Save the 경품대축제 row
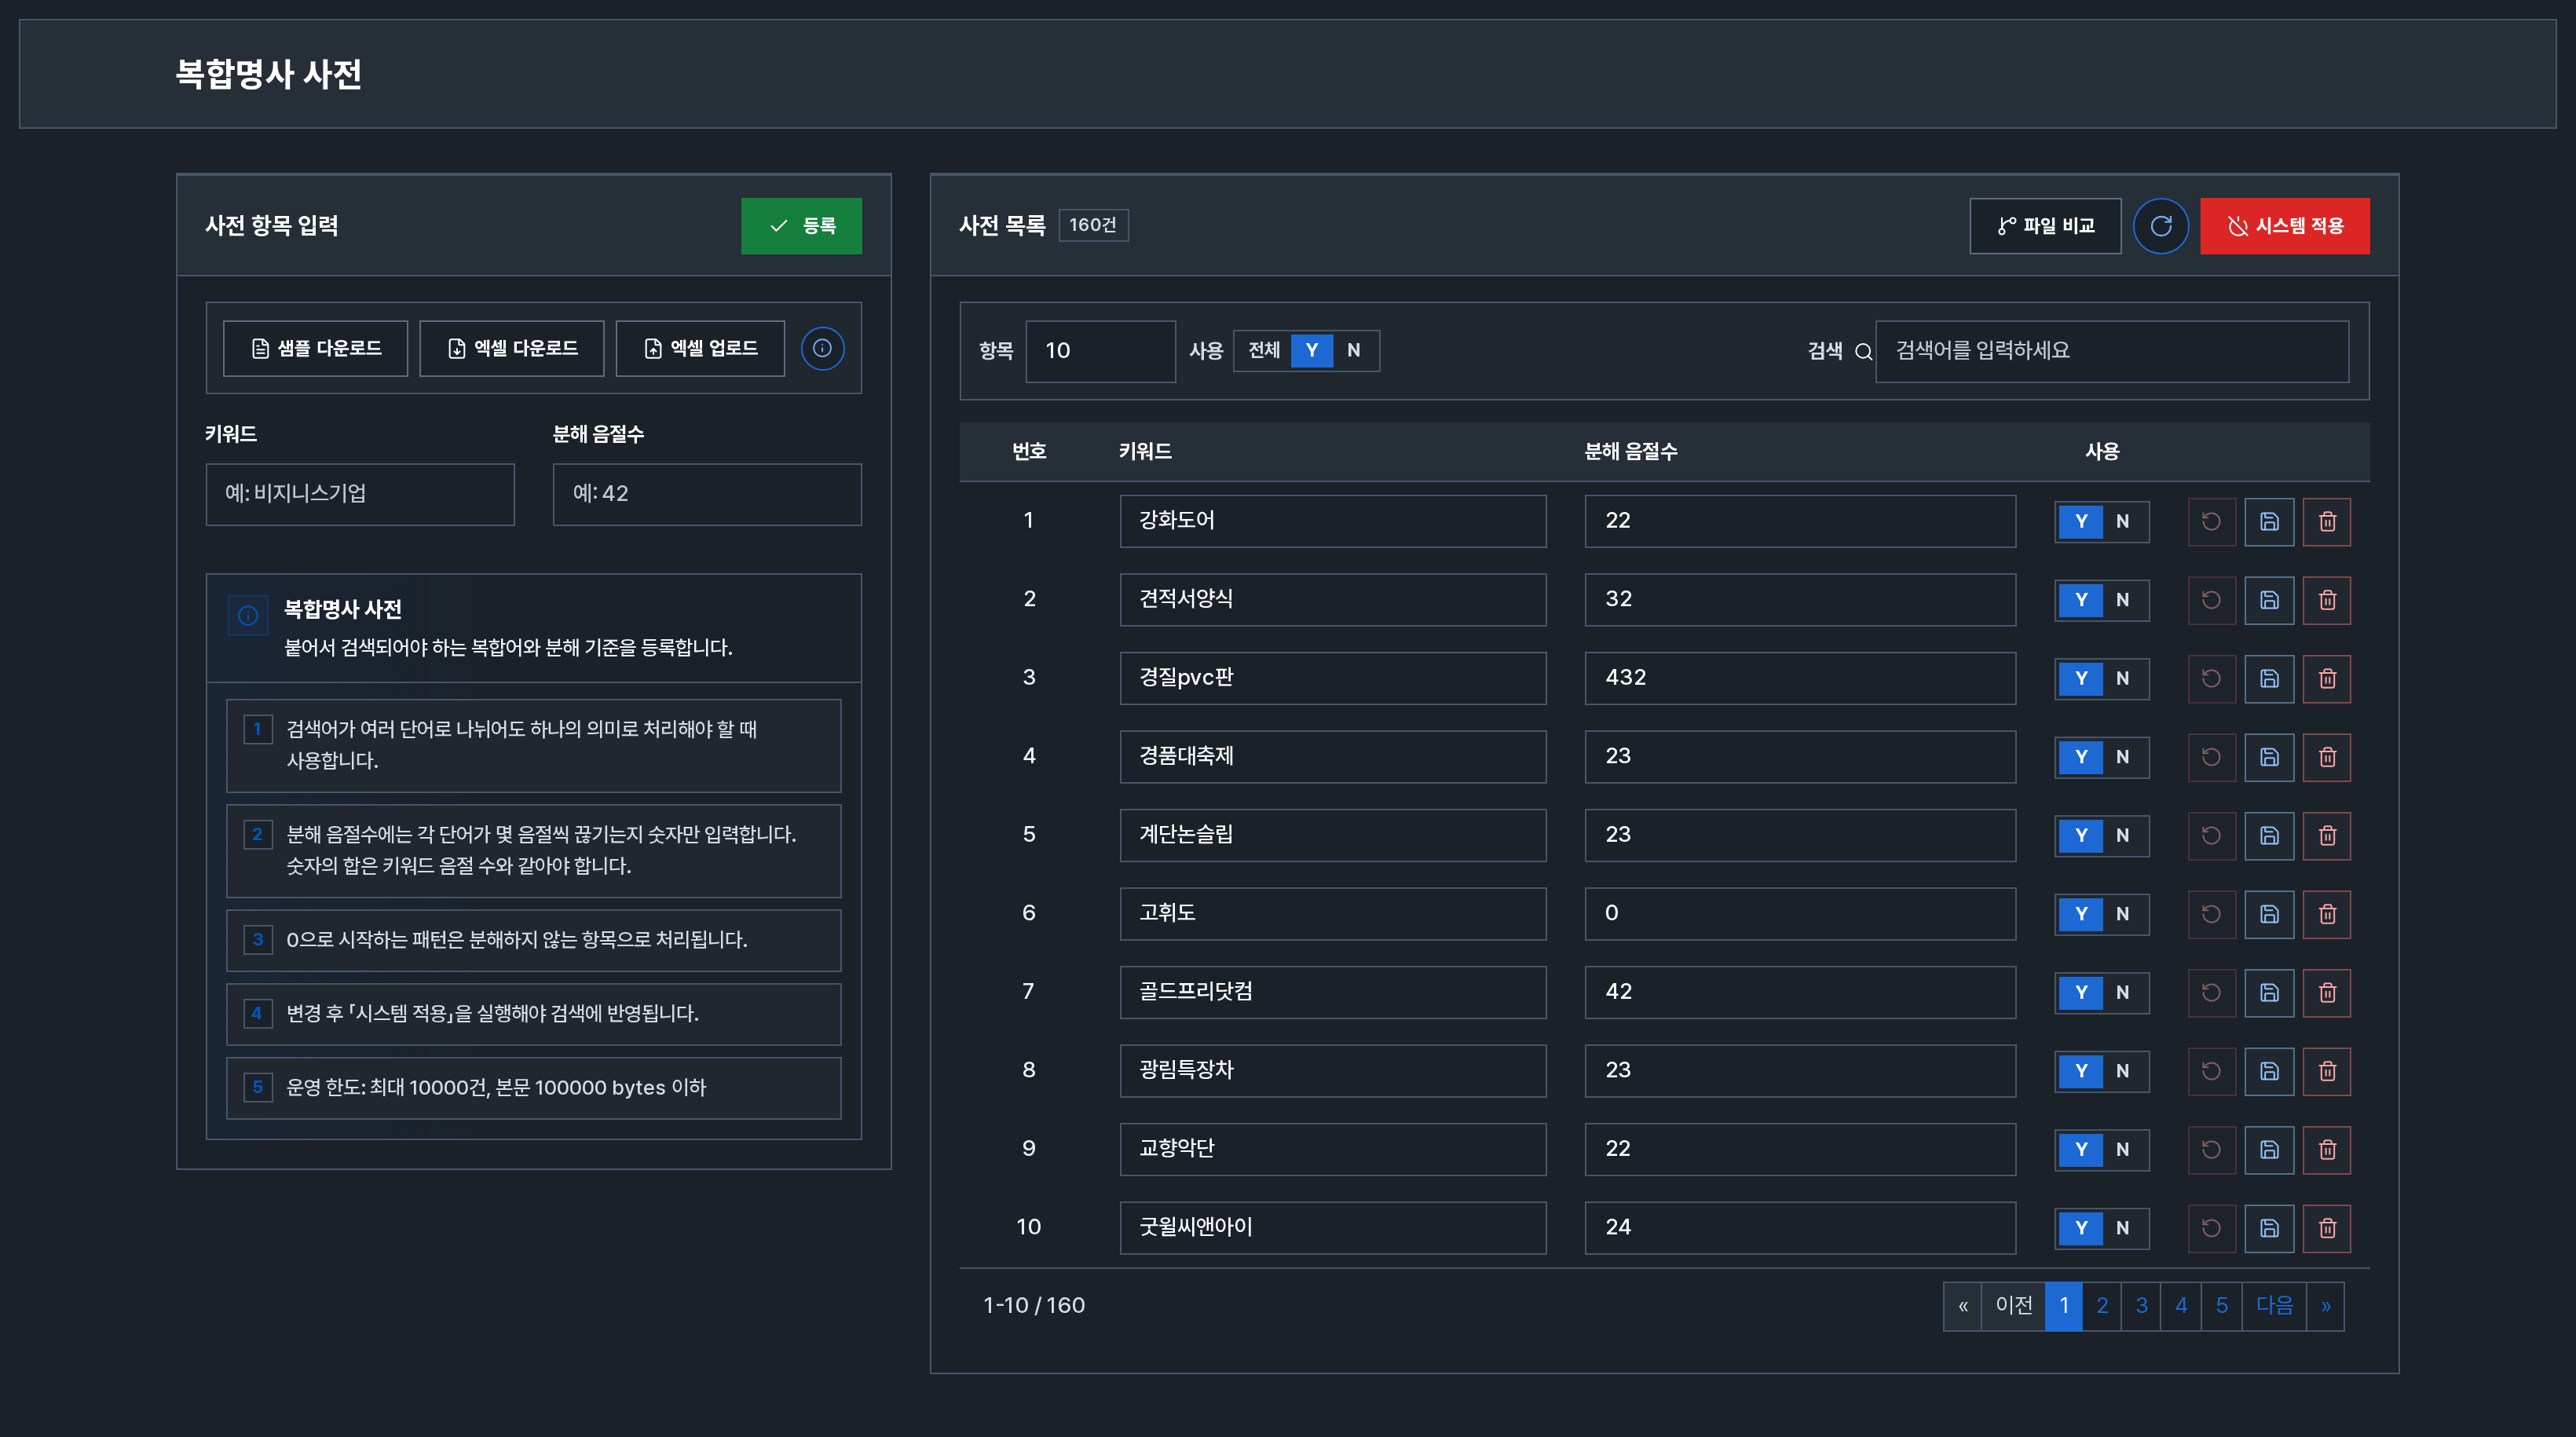The image size is (2576, 1437). coord(2269,757)
